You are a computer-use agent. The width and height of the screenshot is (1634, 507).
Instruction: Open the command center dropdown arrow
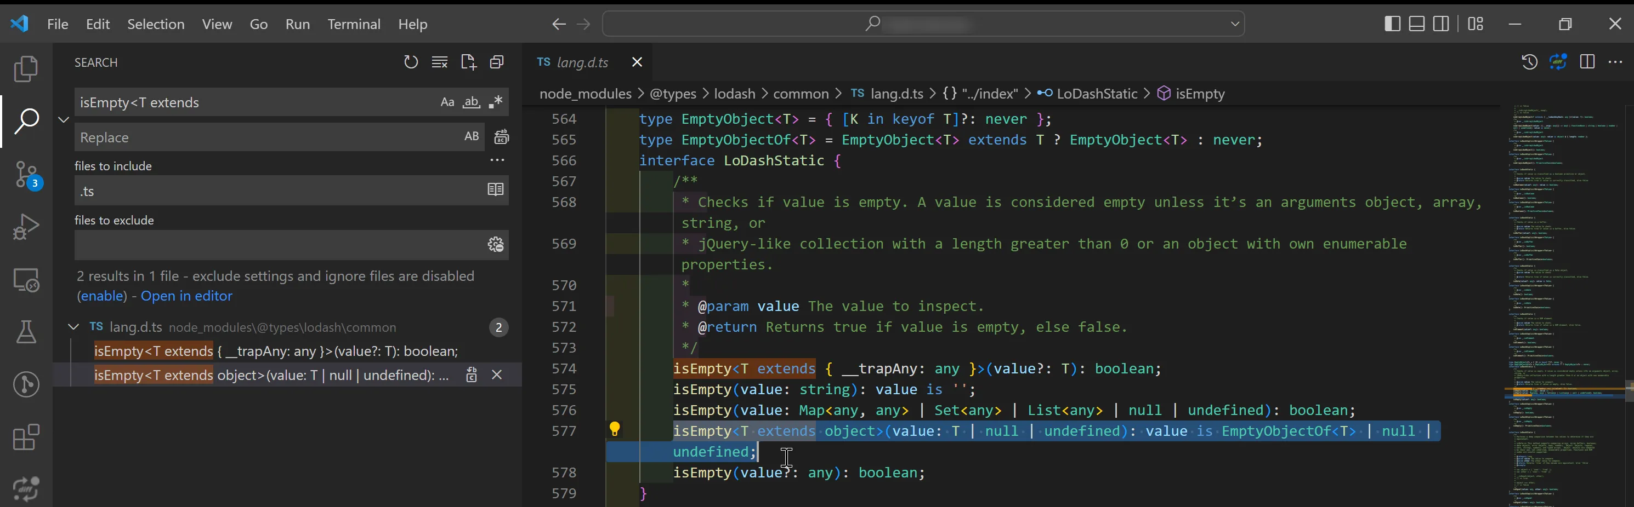[x=1234, y=24]
